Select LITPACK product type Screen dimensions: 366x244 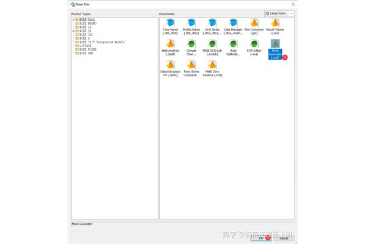(84, 46)
